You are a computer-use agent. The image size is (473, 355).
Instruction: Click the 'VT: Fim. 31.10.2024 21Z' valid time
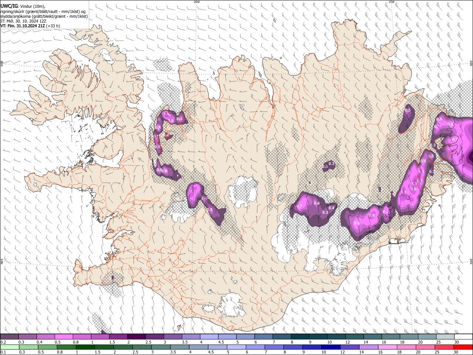23,26
